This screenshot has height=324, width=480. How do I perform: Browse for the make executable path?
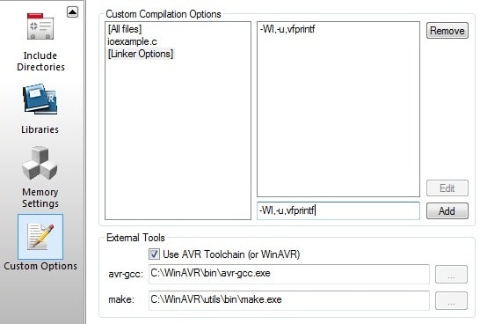pyautogui.click(x=451, y=301)
